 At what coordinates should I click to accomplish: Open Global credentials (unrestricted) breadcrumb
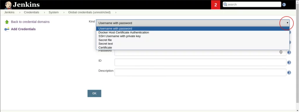[x=89, y=12]
